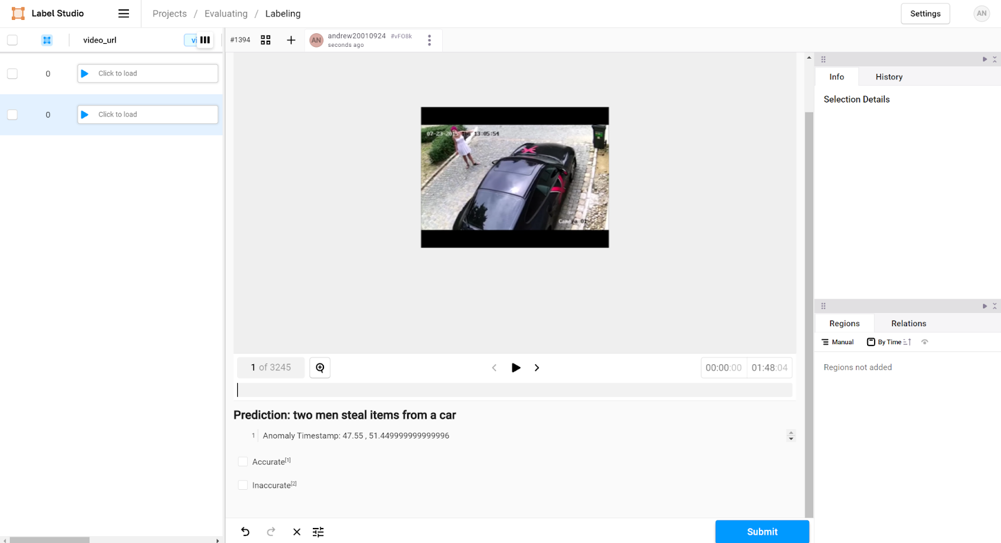Detach the Info panel using its corner icon
The image size is (1001, 543).
point(995,59)
